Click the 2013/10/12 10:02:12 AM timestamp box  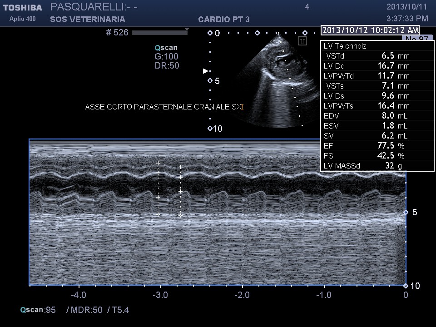370,30
